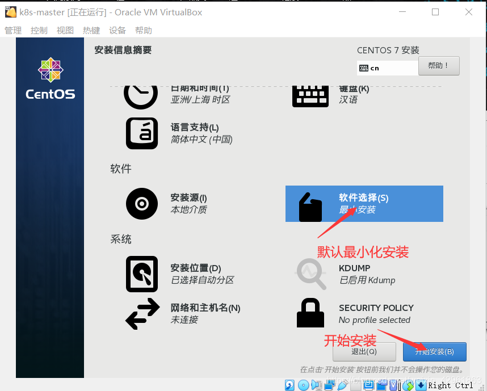Image resolution: width=487 pixels, height=391 pixels.
Task: Click 简体中文 (中国) language text
Action: click(x=201, y=139)
